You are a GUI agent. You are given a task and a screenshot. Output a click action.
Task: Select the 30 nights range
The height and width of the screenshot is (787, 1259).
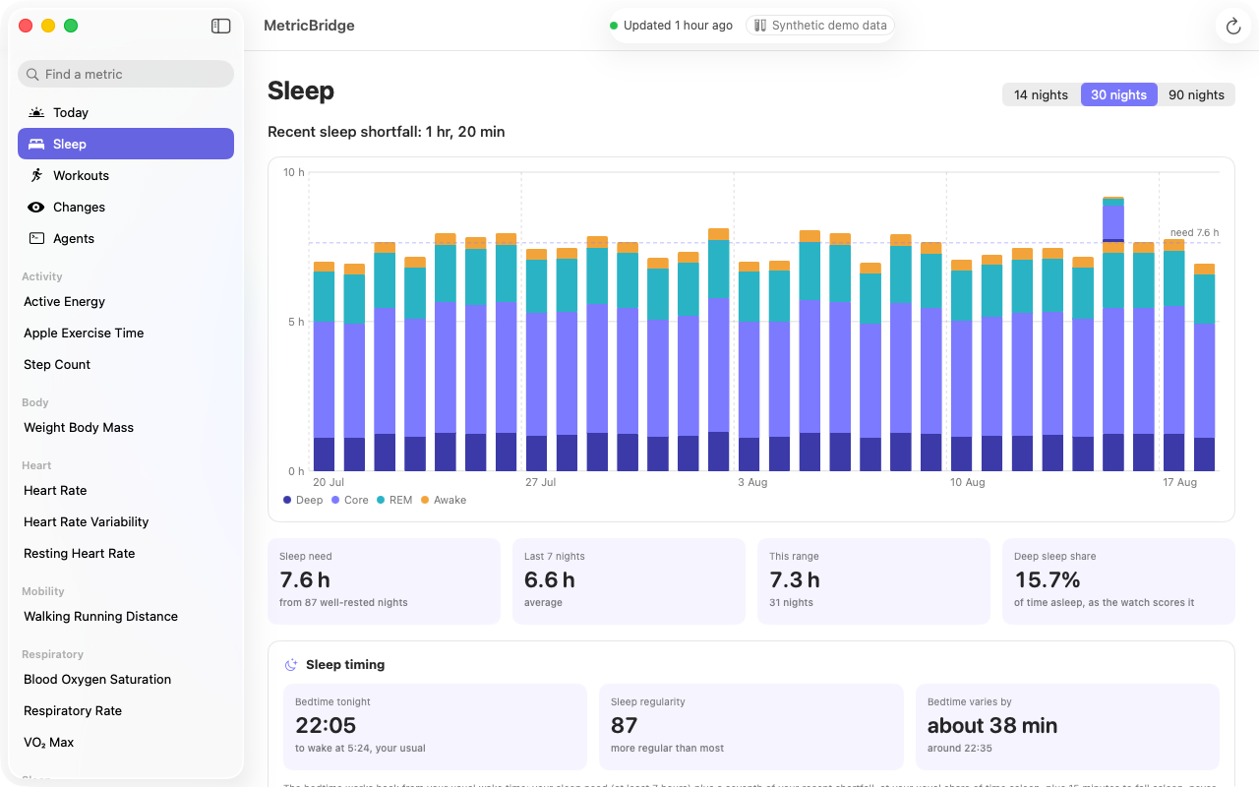(1118, 94)
